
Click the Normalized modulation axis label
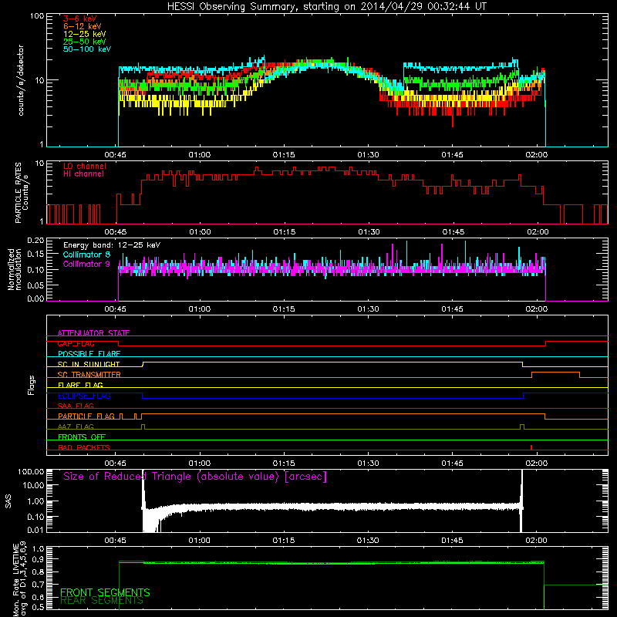(14, 269)
